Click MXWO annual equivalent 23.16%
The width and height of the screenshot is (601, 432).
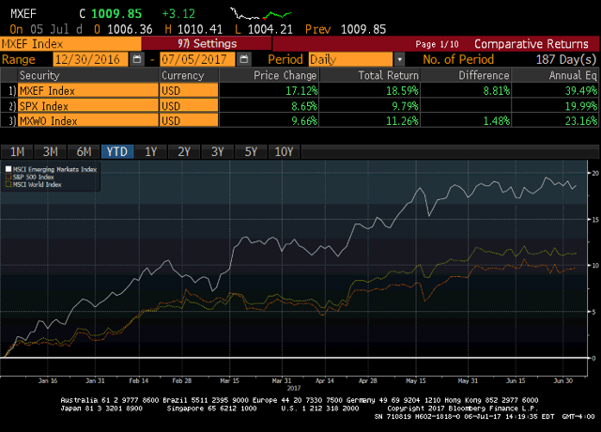(581, 121)
